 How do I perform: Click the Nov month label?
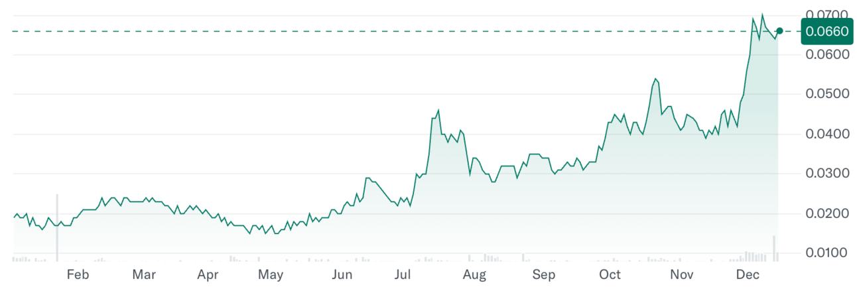(x=681, y=274)
